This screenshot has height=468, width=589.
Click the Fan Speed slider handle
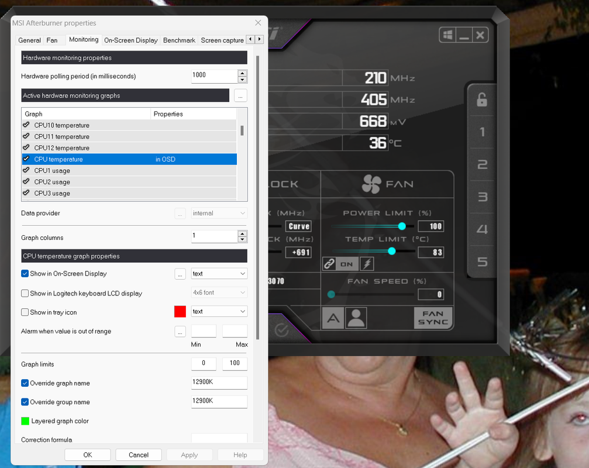pos(331,294)
